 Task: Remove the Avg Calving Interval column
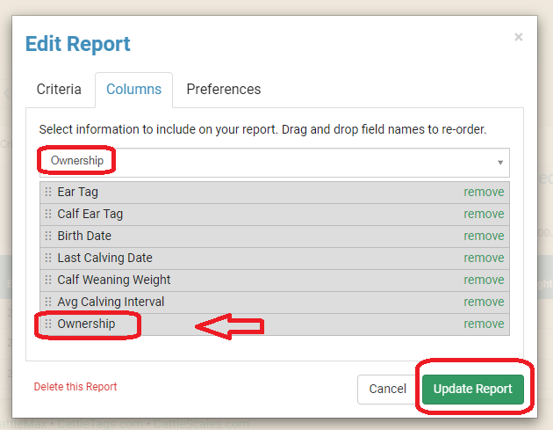(x=484, y=302)
